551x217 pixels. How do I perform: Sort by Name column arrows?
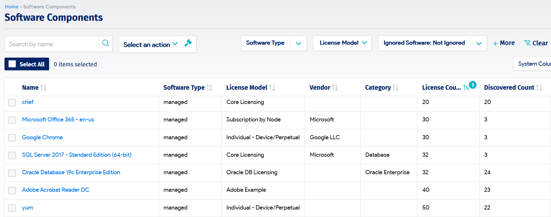click(43, 87)
